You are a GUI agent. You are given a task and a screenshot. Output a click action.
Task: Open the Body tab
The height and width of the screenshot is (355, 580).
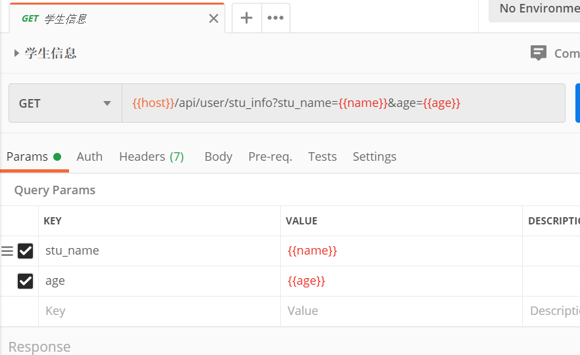[218, 156]
